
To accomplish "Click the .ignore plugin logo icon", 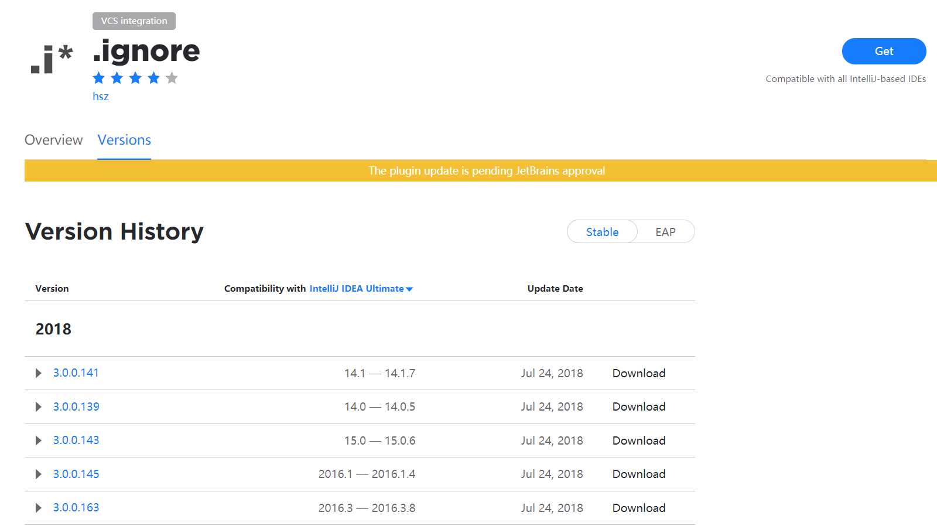I will click(52, 59).
